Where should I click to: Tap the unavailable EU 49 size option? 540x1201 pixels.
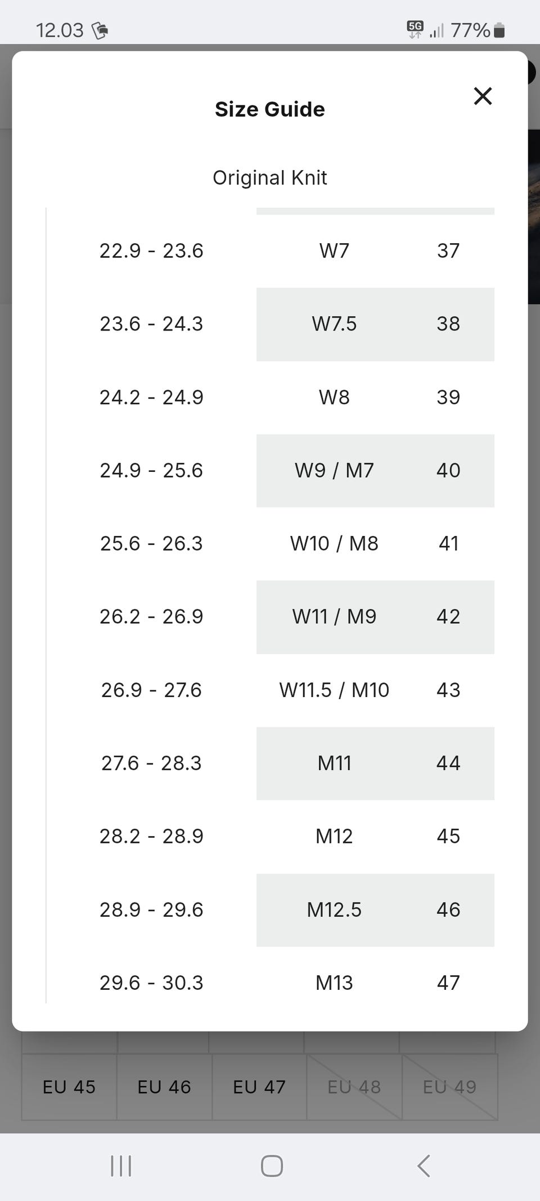[449, 1087]
